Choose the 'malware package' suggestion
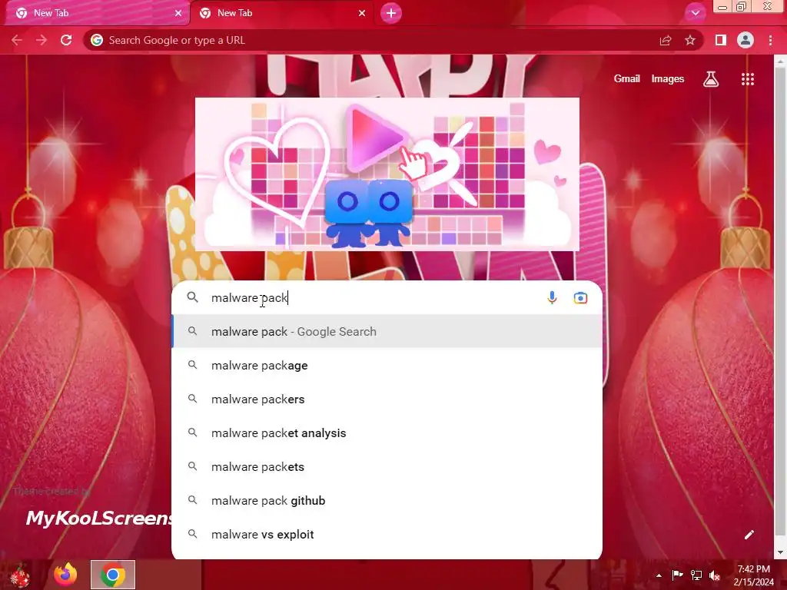Screen dimensions: 787x590 pyautogui.click(x=387, y=365)
